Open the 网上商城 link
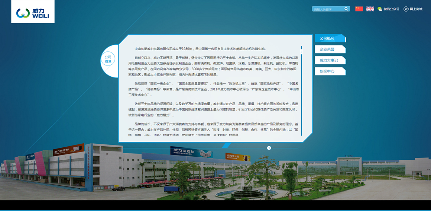Screen dimensions: 431x211 (416, 9)
